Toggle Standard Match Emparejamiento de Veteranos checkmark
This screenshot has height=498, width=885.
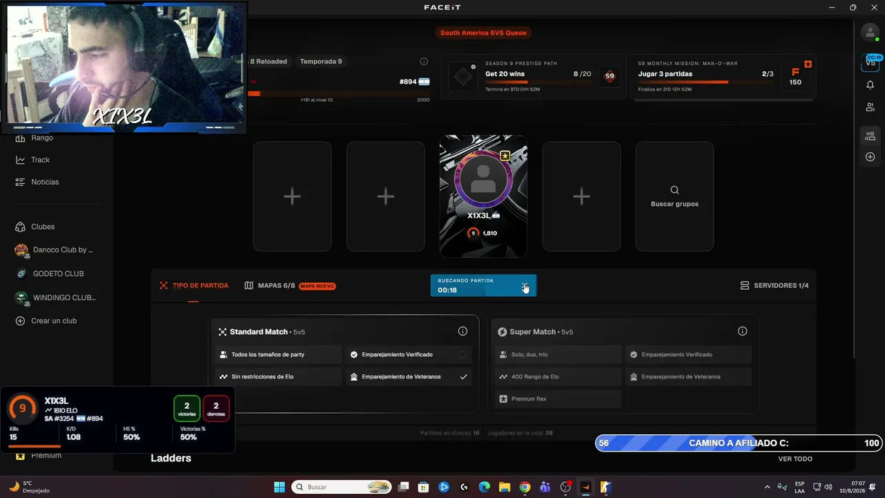pos(463,377)
